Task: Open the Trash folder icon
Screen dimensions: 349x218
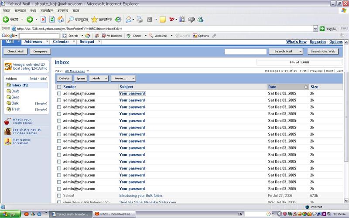Action: pos(8,109)
